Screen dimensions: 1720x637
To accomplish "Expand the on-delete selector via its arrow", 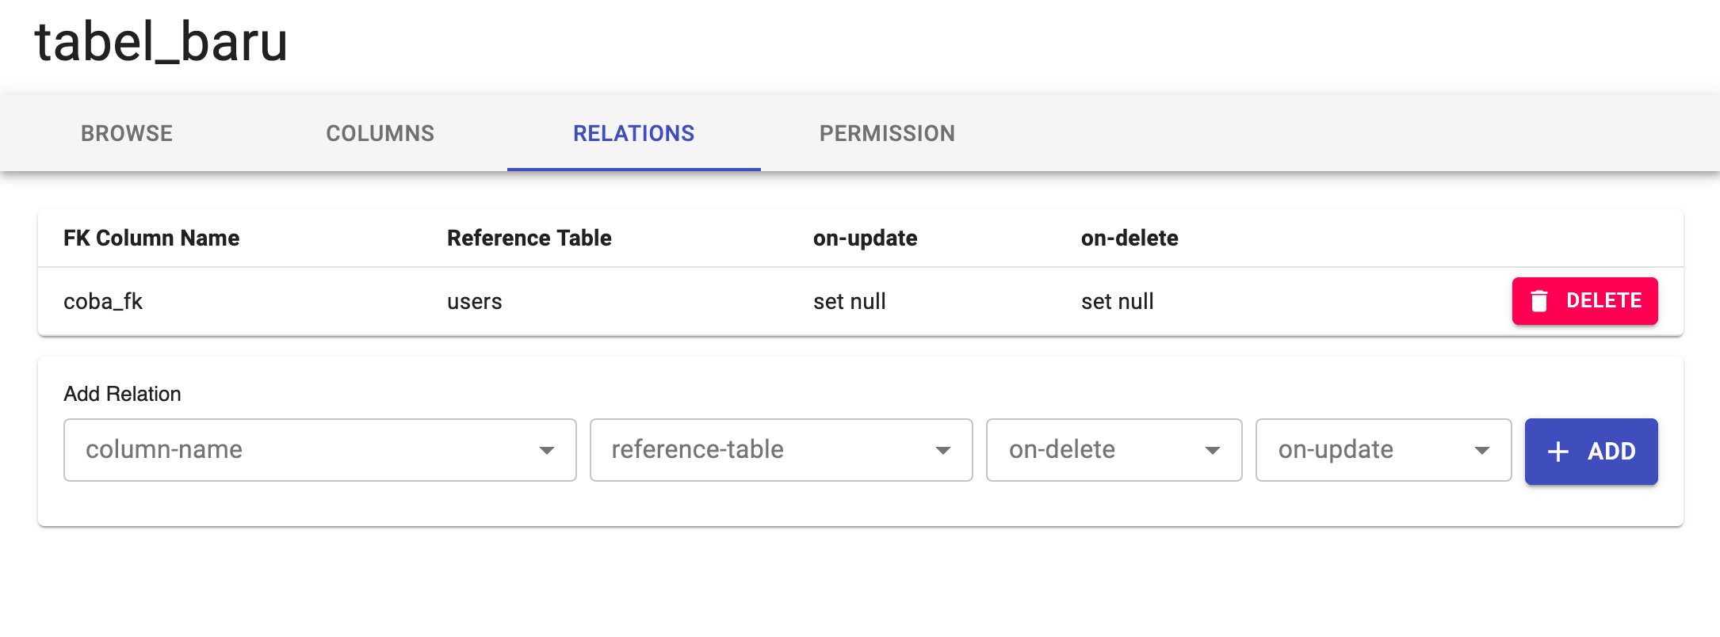I will pyautogui.click(x=1212, y=451).
